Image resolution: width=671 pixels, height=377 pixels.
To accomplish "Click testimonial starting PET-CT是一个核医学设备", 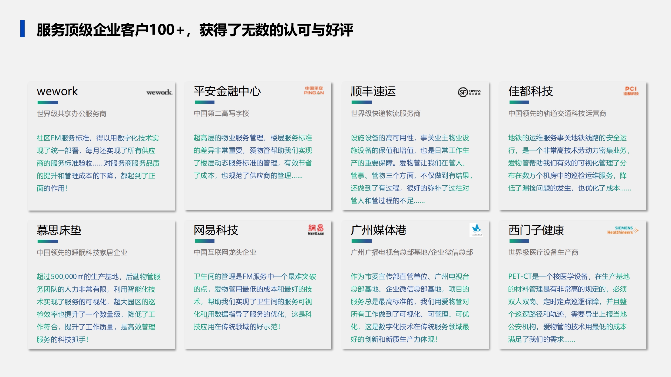I will click(x=569, y=308).
